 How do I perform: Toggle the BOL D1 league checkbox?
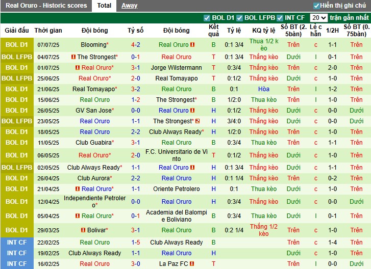pyautogui.click(x=207, y=18)
